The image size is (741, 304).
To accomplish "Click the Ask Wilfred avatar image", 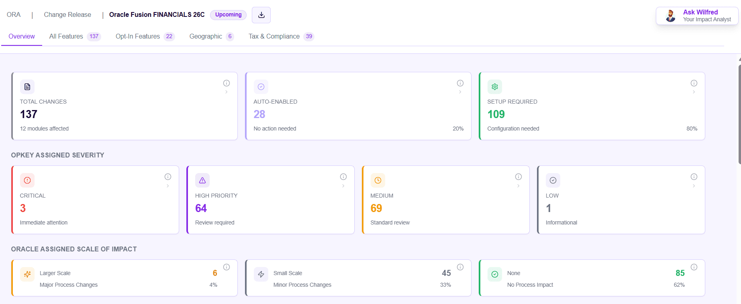I will coord(670,16).
